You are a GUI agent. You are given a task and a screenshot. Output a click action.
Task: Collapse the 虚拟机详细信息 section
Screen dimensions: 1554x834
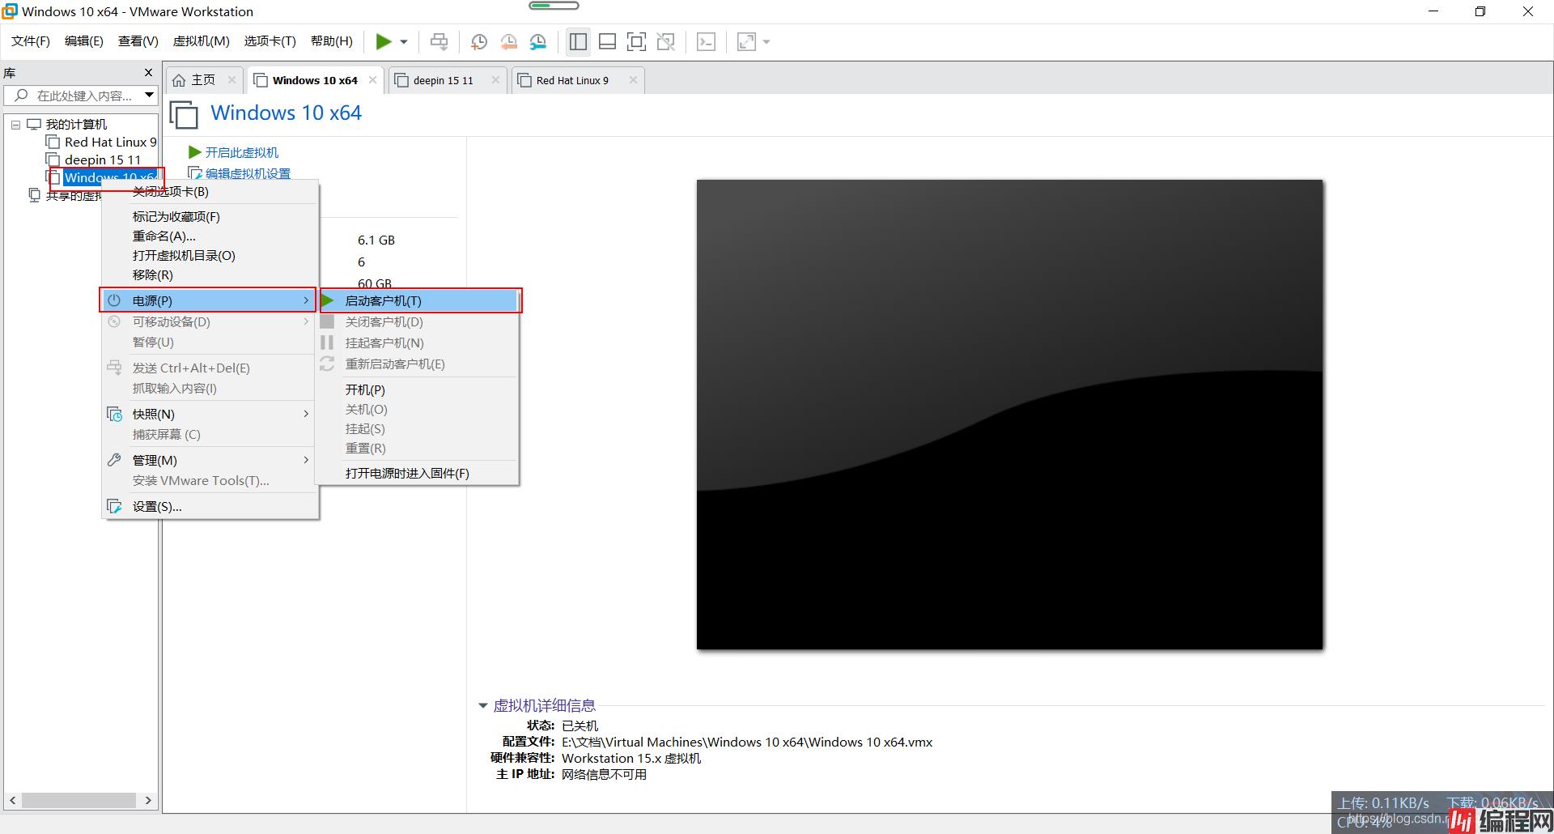[483, 706]
